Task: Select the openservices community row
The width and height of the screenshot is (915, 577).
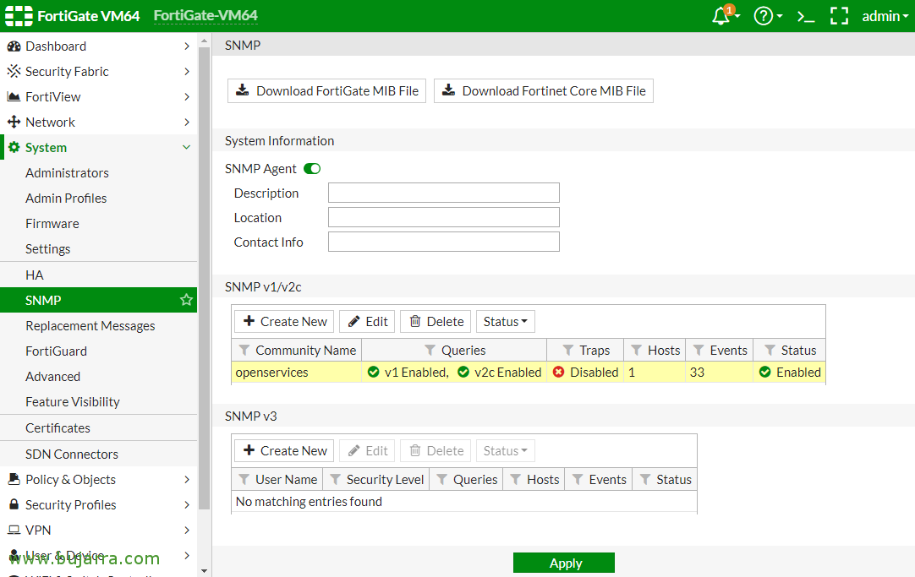Action: (x=528, y=373)
